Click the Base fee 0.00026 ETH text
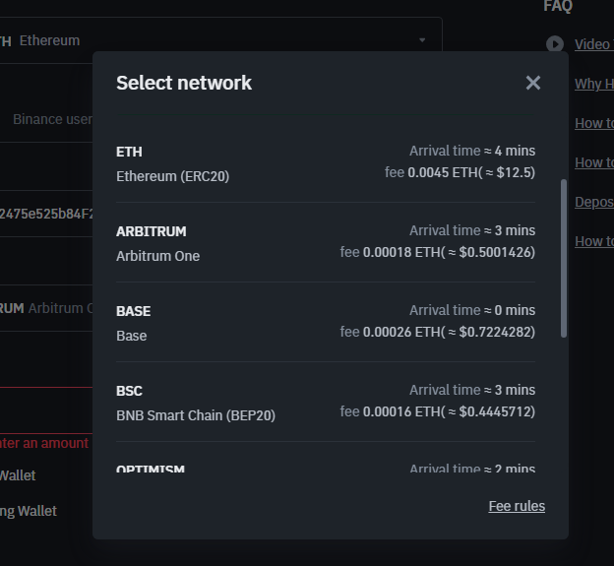The height and width of the screenshot is (566, 614). click(x=438, y=332)
